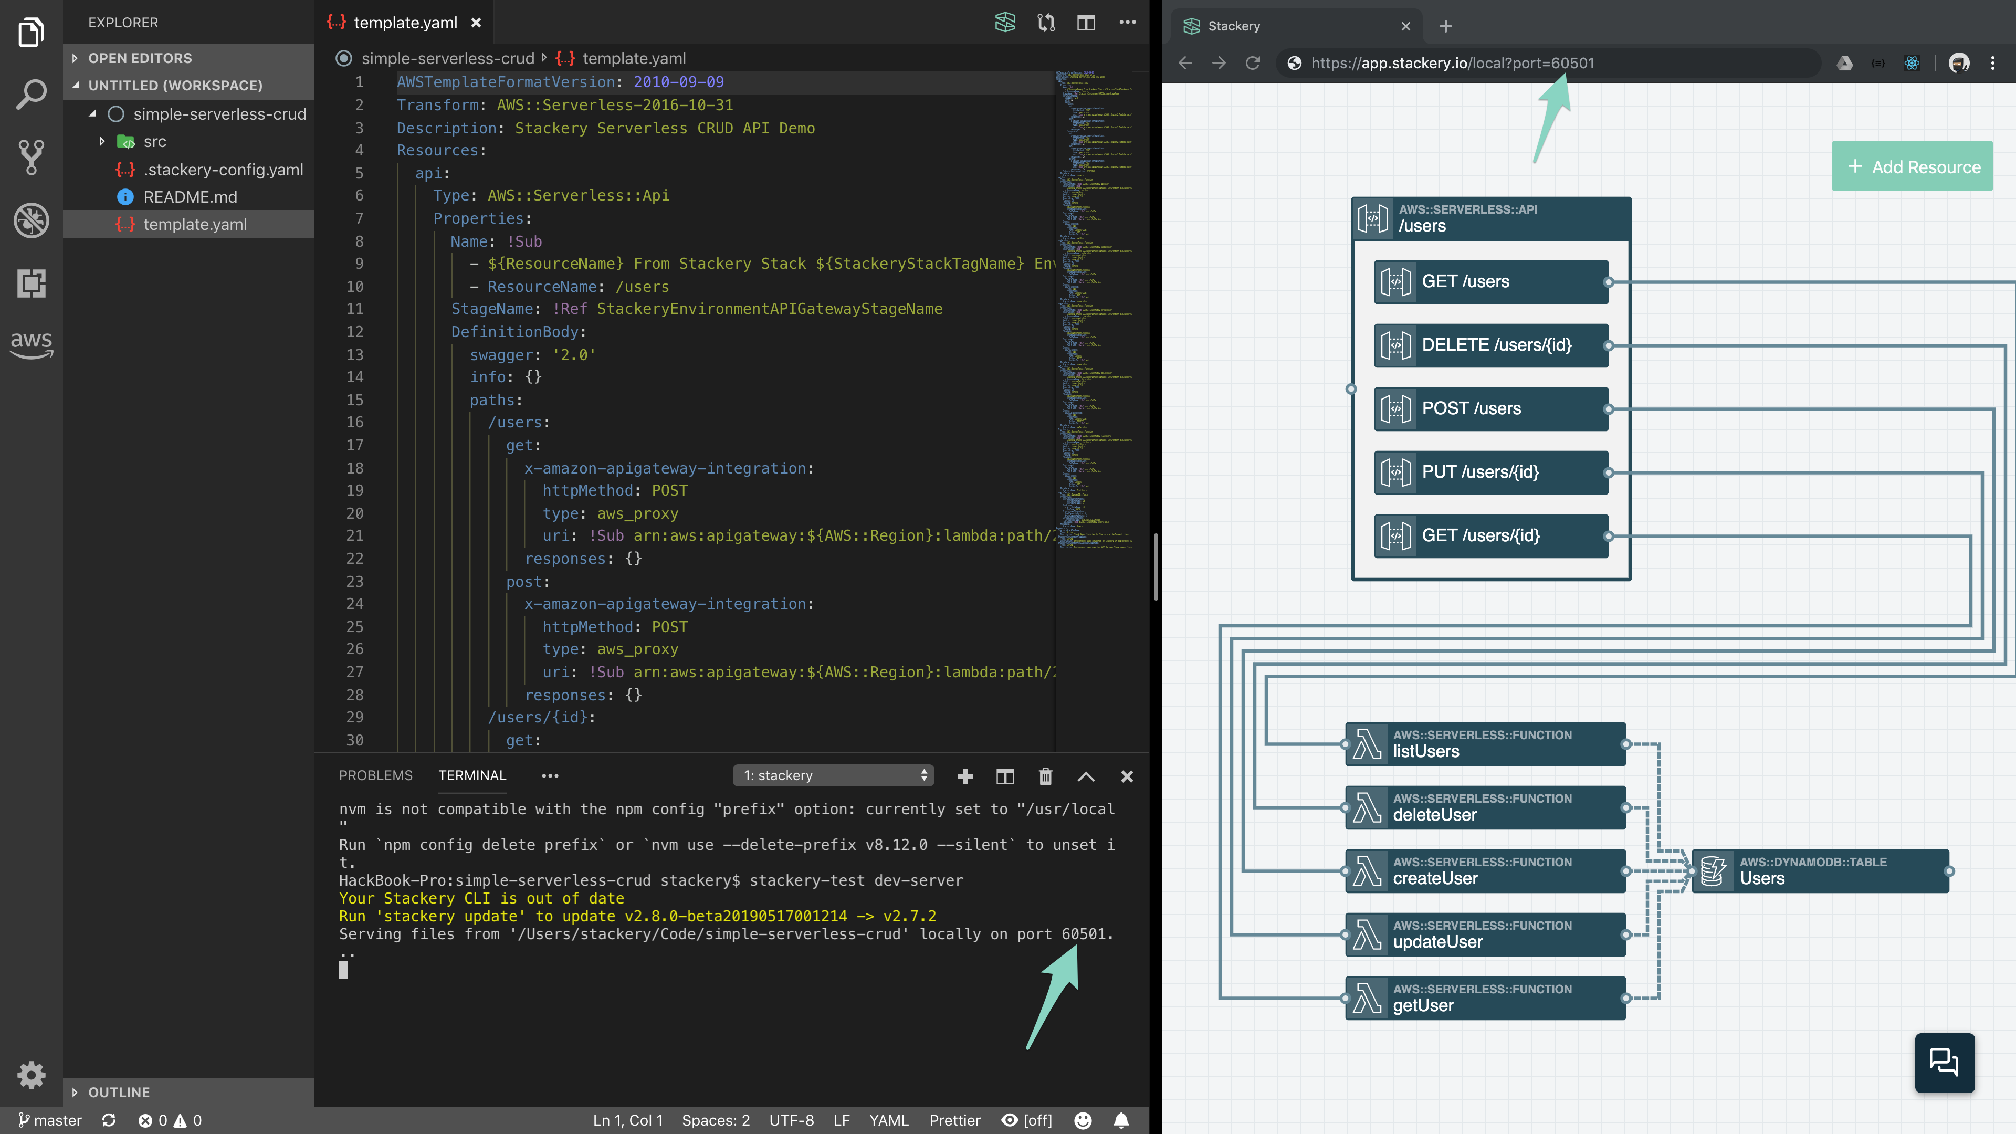This screenshot has width=2016, height=1134.
Task: Select the listUsers function node
Action: tap(1485, 743)
